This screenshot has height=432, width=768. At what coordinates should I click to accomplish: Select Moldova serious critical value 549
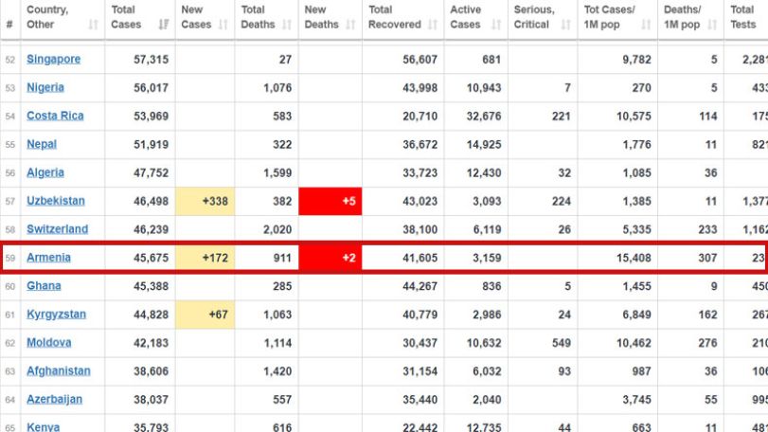(x=562, y=343)
